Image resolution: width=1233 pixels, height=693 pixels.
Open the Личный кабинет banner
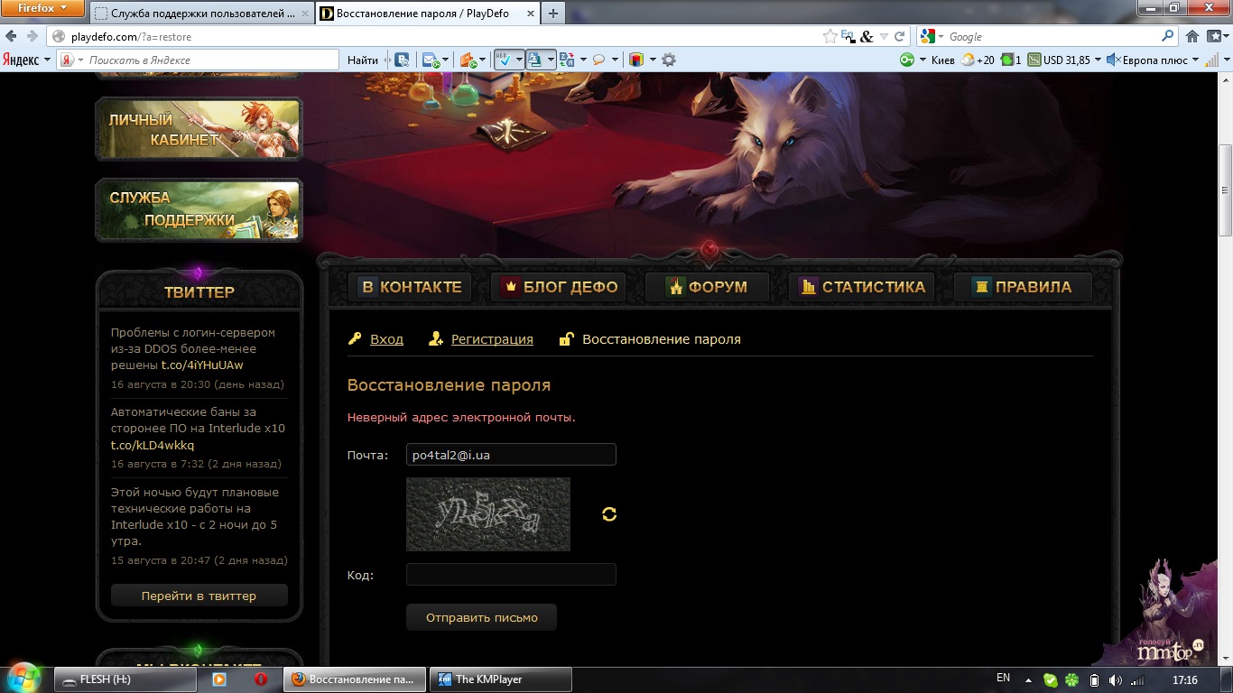pyautogui.click(x=199, y=130)
